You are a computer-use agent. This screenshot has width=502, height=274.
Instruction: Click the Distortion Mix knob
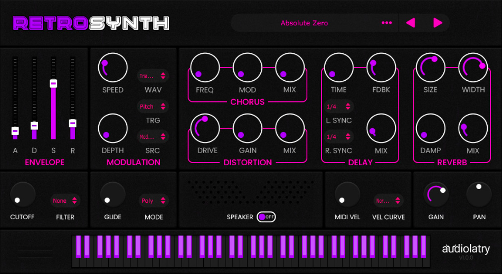(290, 128)
